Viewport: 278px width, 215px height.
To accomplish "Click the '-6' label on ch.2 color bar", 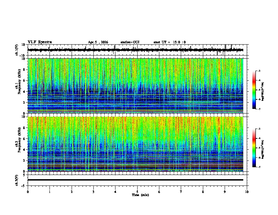I will (259, 157).
